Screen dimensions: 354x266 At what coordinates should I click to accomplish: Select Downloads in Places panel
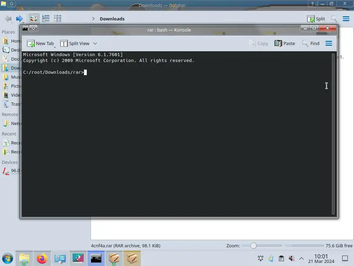(x=11, y=68)
